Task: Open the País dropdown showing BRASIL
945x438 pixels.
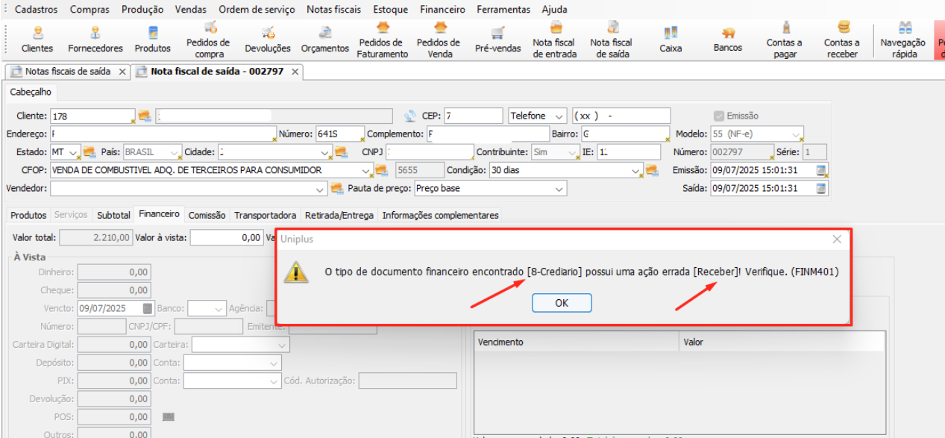Action: coord(175,152)
